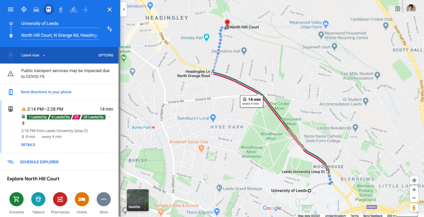The height and width of the screenshot is (217, 424).
Task: Drop the Street View pegman icon
Action: [x=414, y=208]
